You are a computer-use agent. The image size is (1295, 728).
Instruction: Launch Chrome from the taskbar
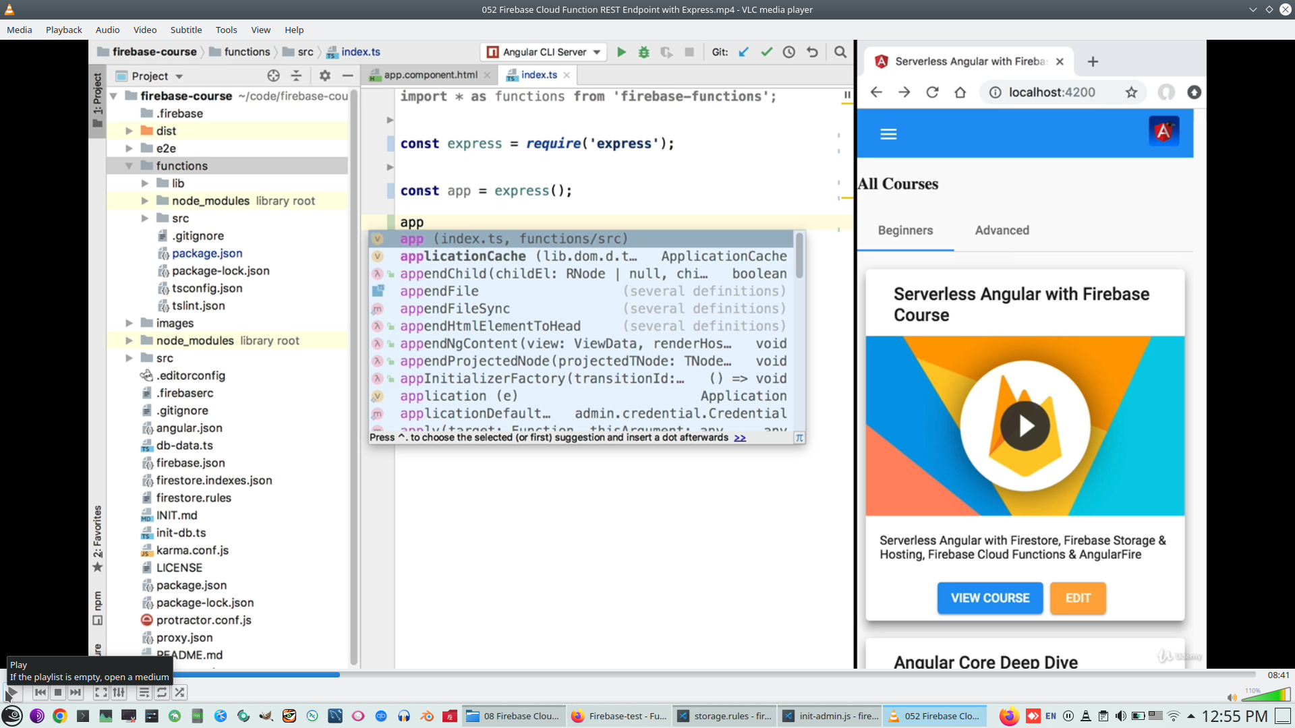pyautogui.click(x=60, y=716)
